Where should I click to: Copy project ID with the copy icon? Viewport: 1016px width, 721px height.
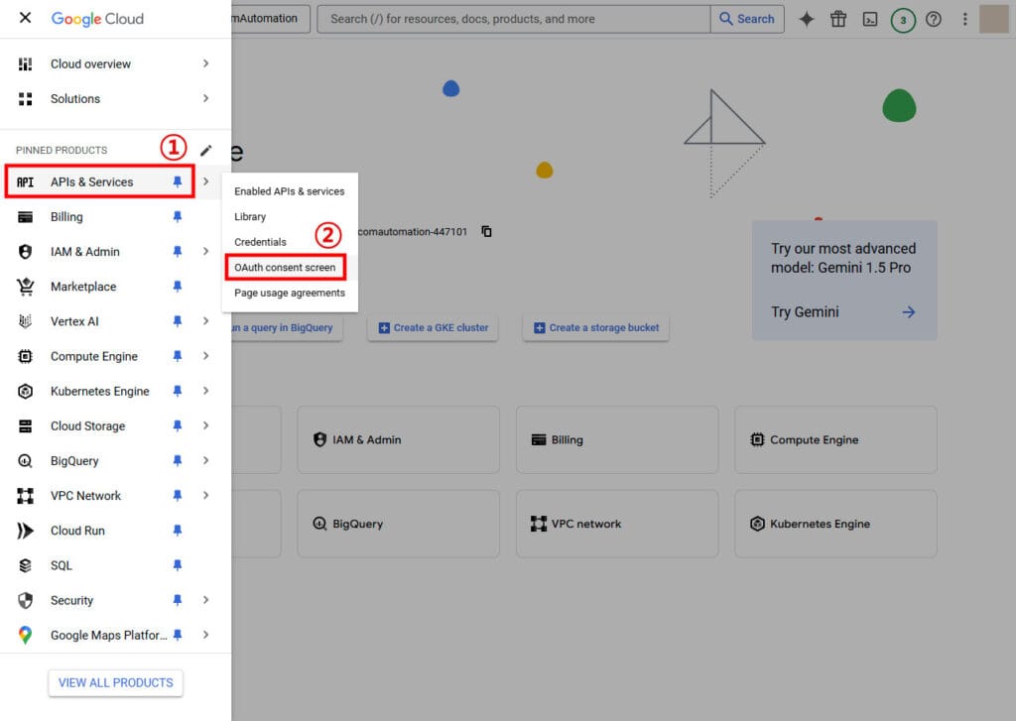pyautogui.click(x=486, y=231)
